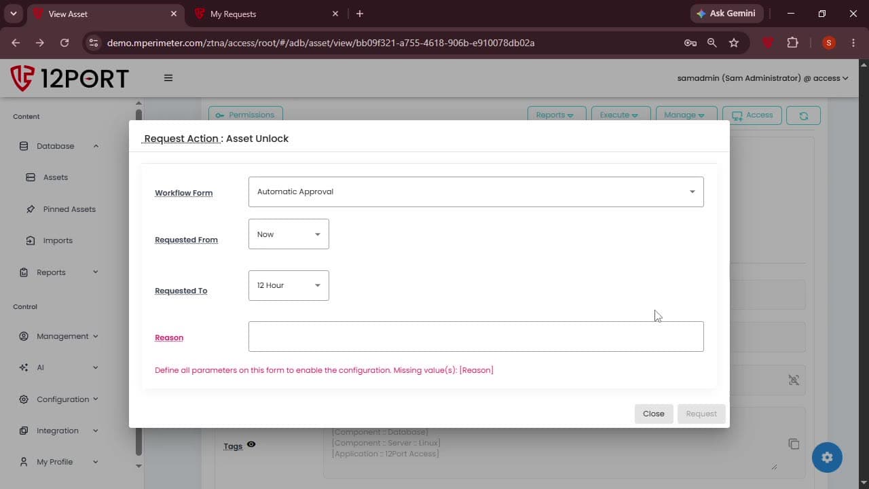Click the Ask Gemini button
This screenshot has height=489, width=869.
click(x=727, y=14)
